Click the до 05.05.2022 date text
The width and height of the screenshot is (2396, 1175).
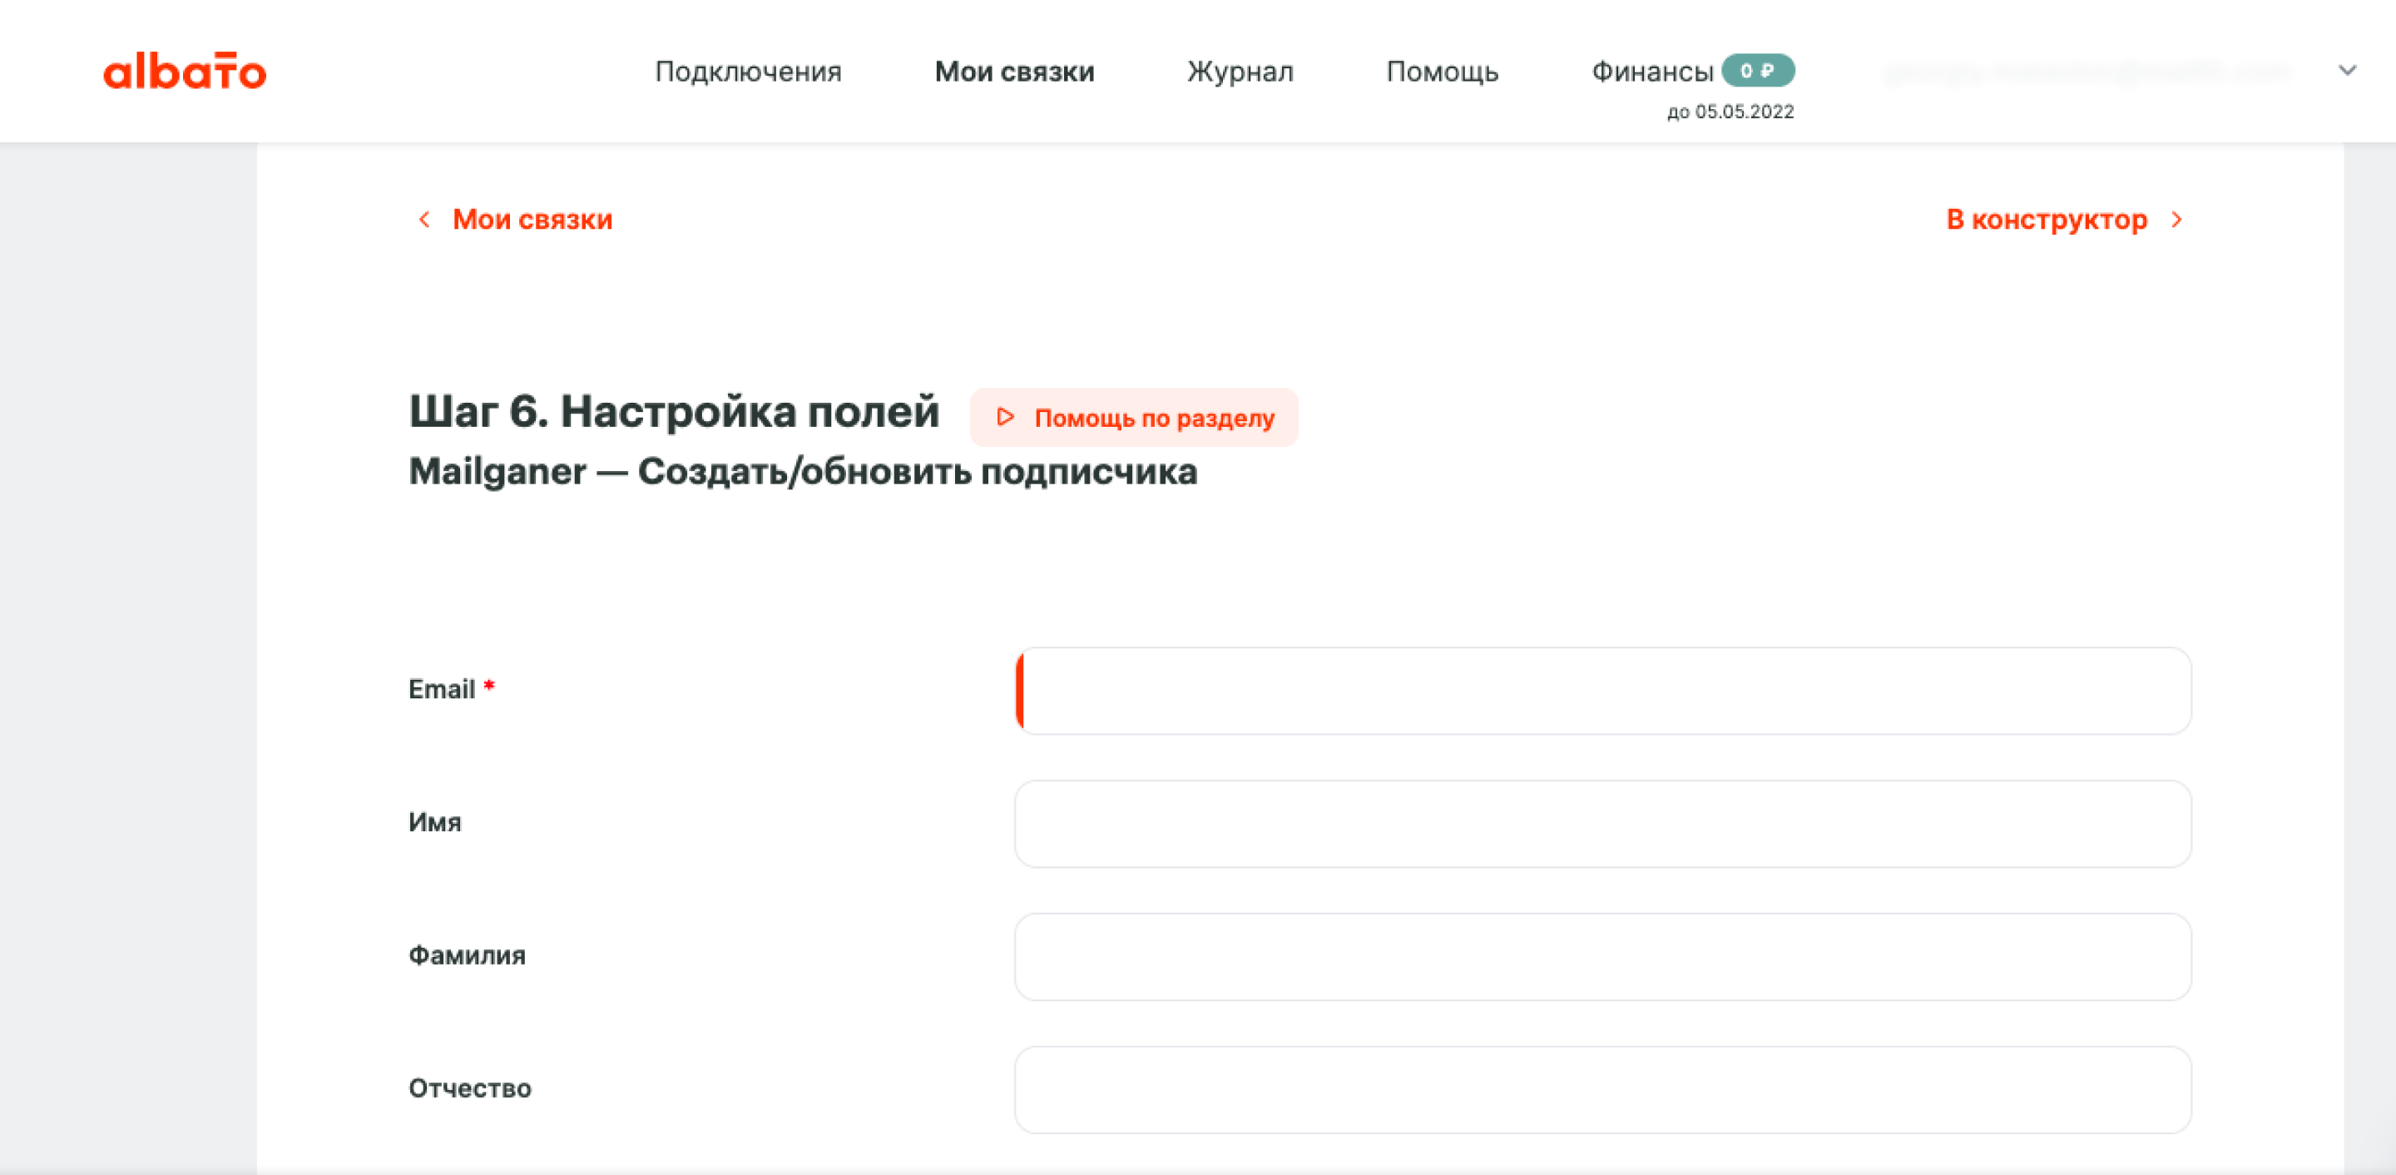point(1730,112)
